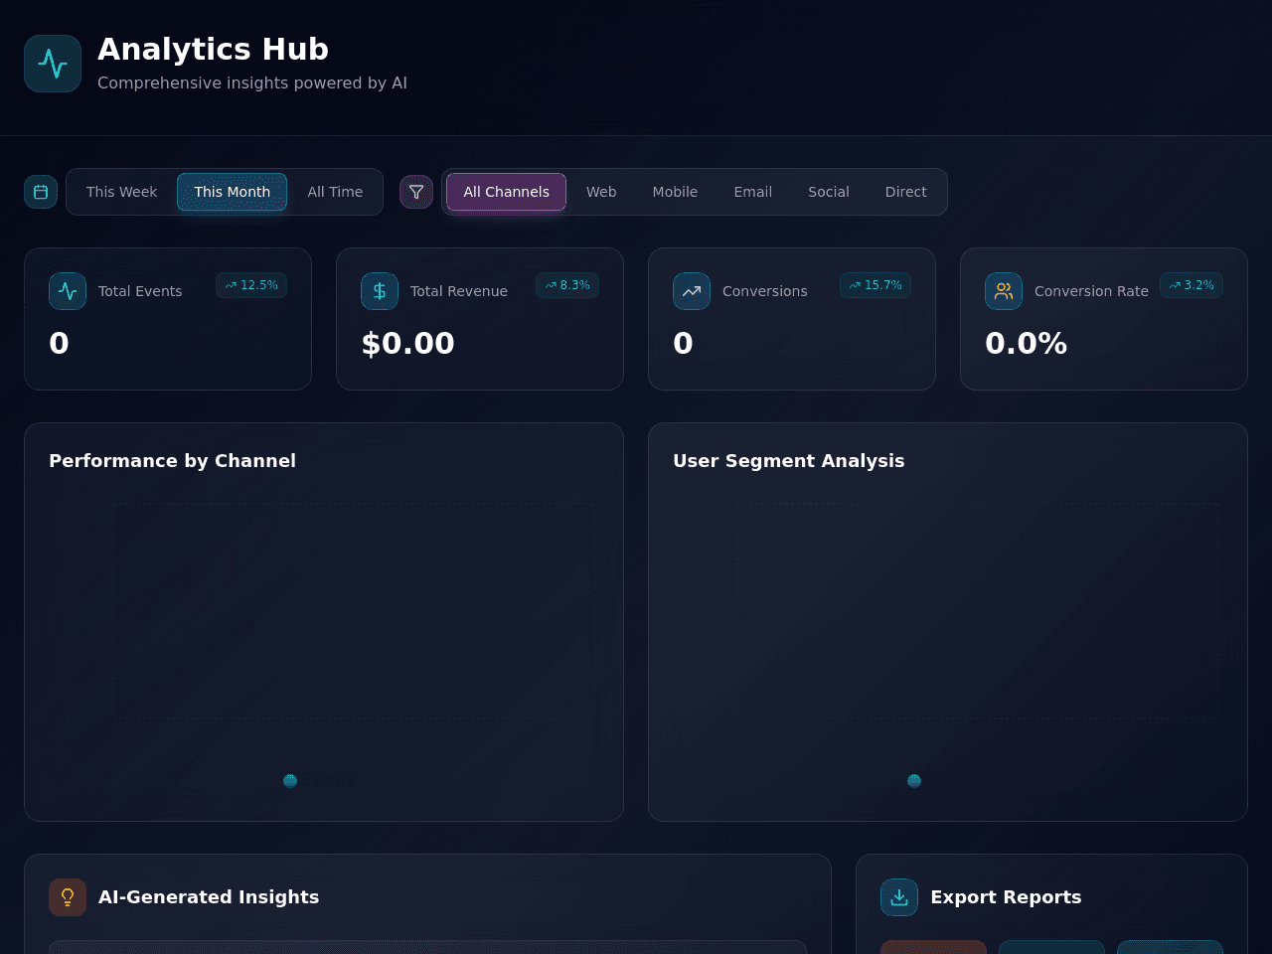The image size is (1272, 954).
Task: Select the All Channels filter
Action: click(506, 192)
